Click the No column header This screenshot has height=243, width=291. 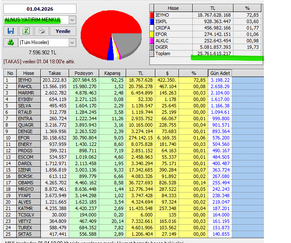point(10,73)
